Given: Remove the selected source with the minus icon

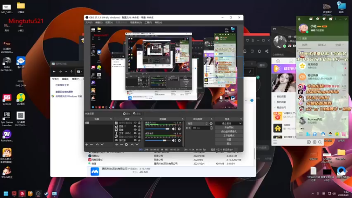Looking at the screenshot, I should [x=121, y=145].
